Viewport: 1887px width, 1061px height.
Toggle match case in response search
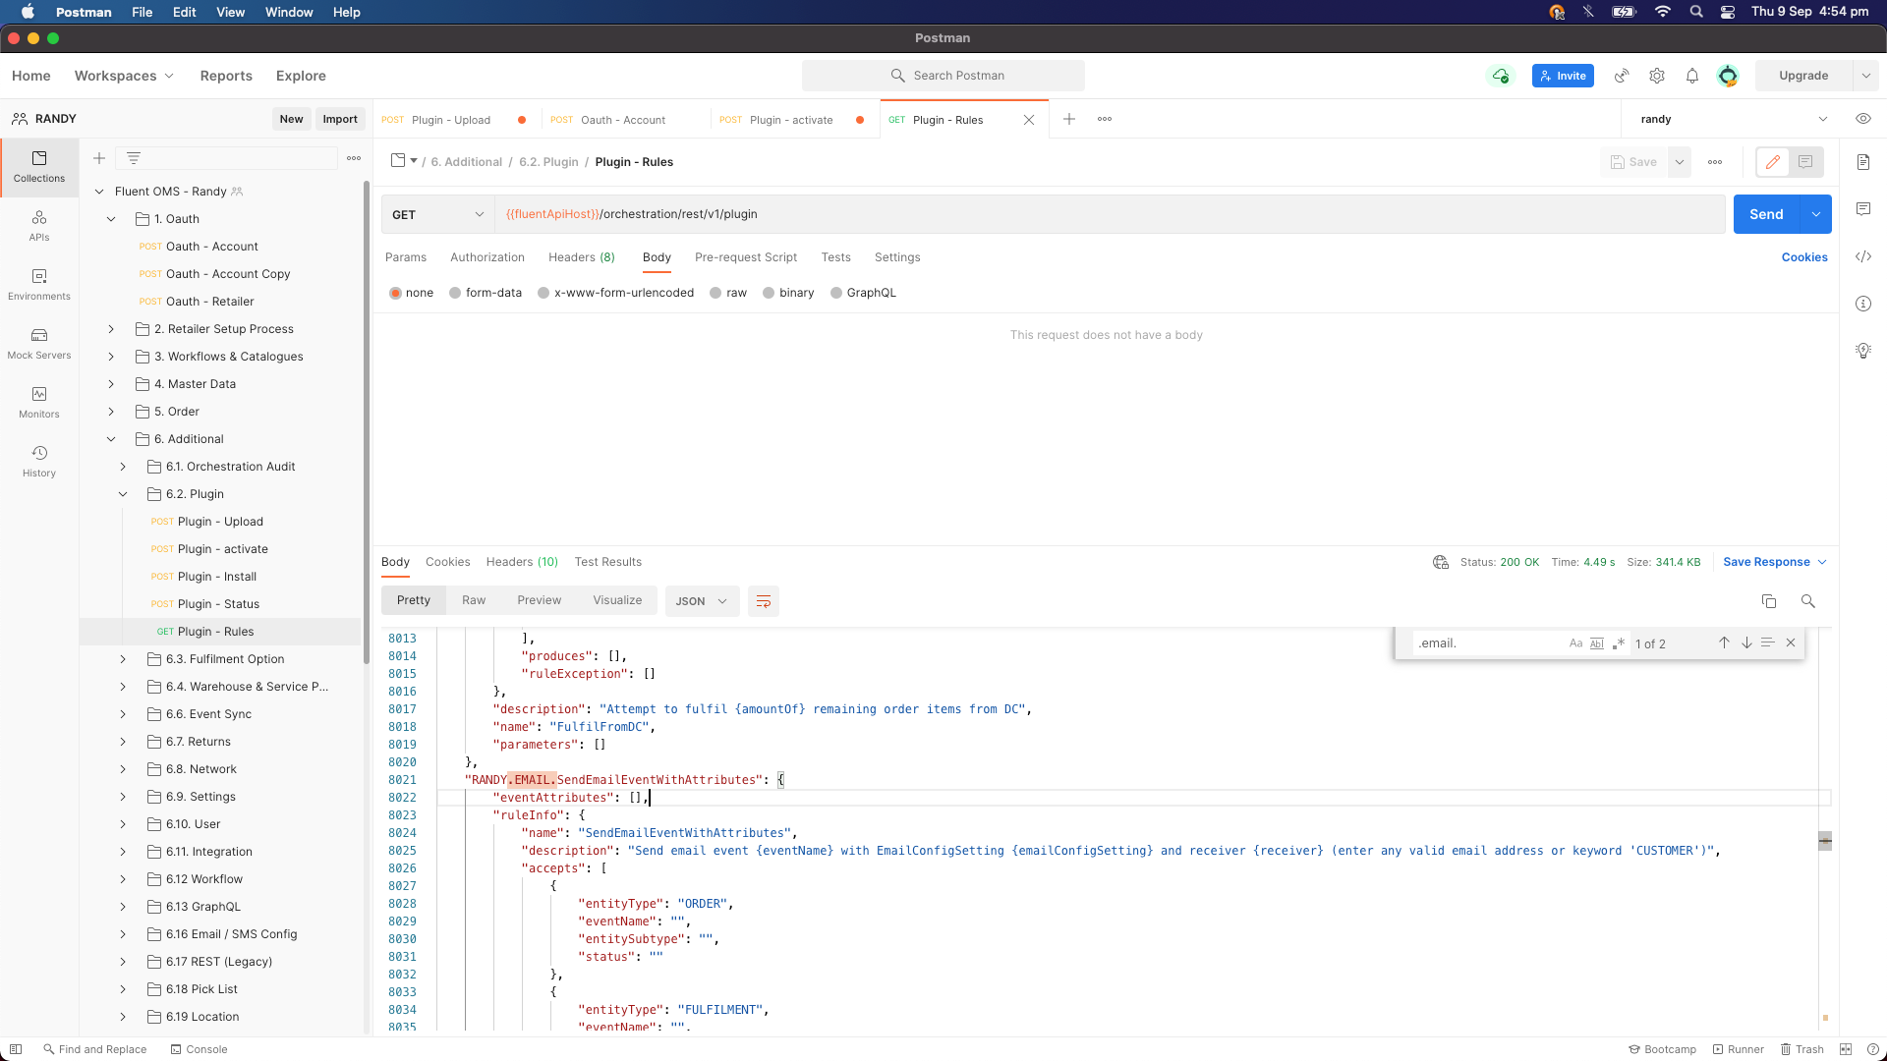coord(1575,643)
